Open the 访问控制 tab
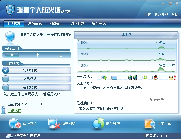Viewport: 181px width, 139px height. point(77,24)
